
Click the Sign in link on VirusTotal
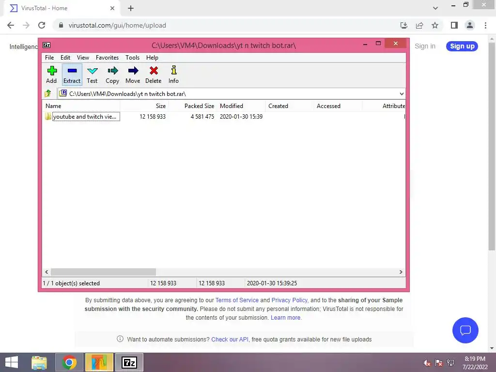(x=425, y=46)
